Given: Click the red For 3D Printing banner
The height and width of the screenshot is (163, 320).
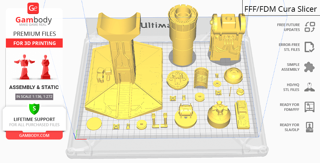Looking at the screenshot, I should coord(34,43).
